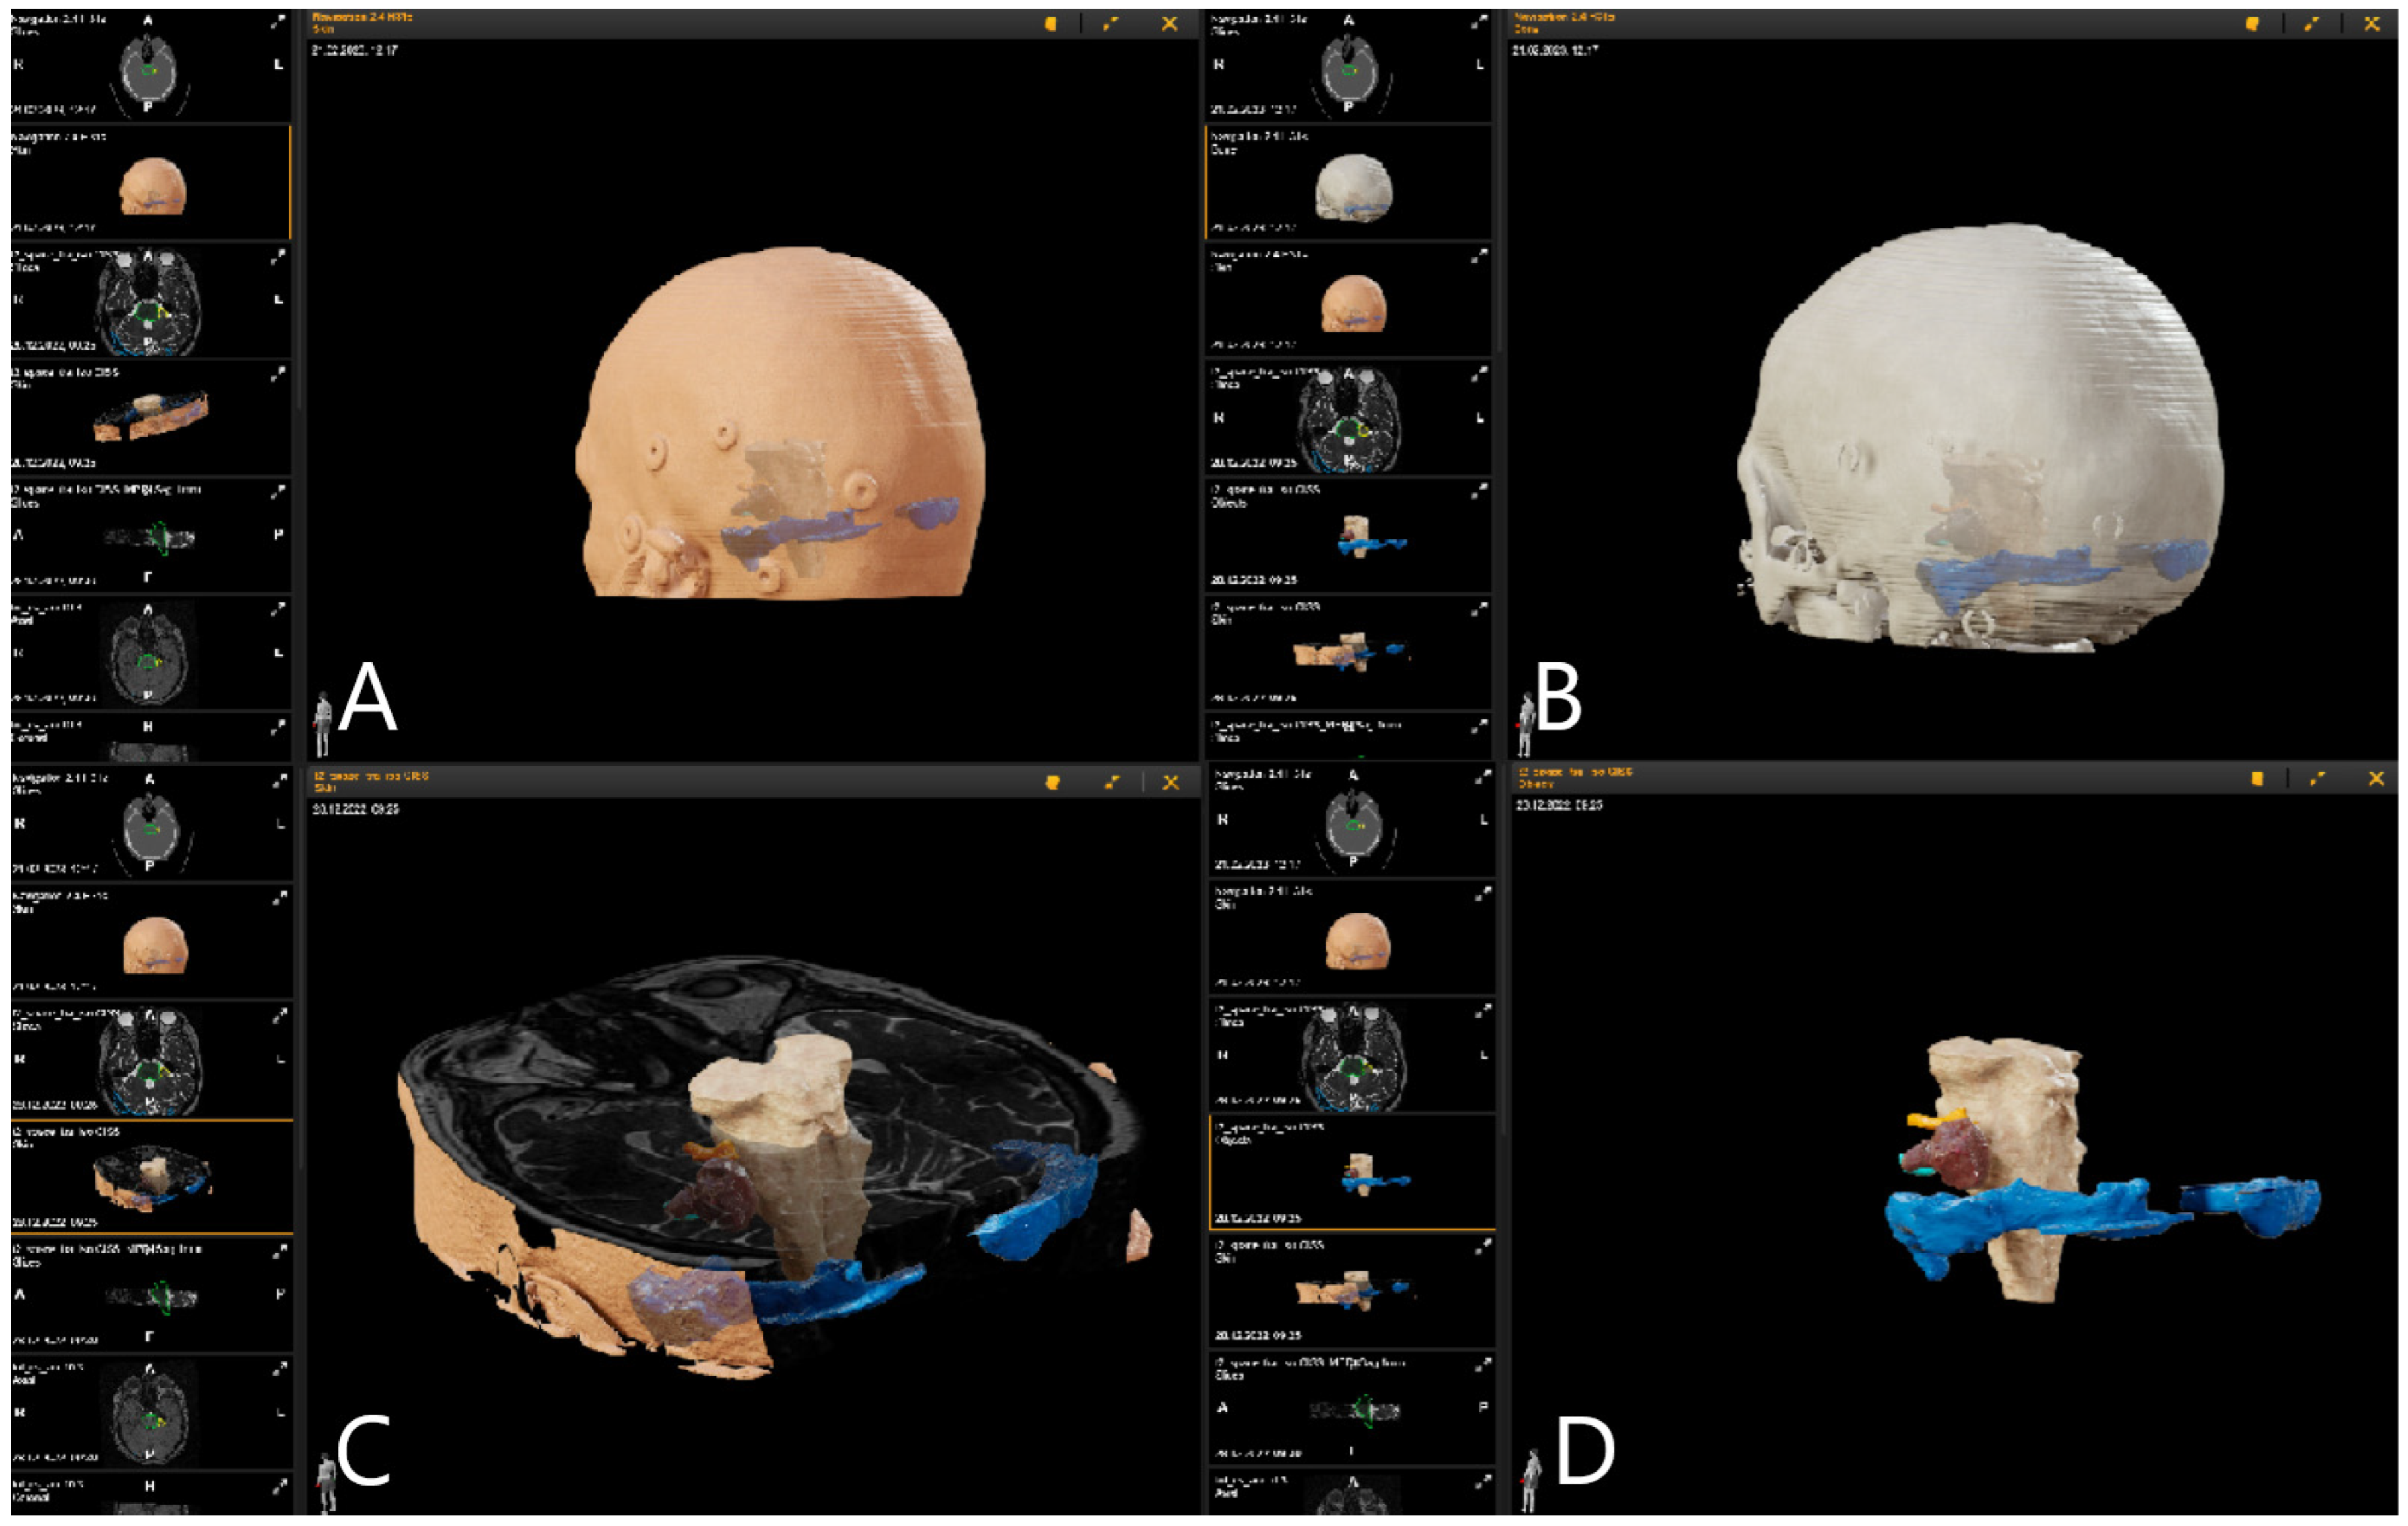
Task: Click the orange view-mode icon in panel B header
Action: coord(2252,23)
